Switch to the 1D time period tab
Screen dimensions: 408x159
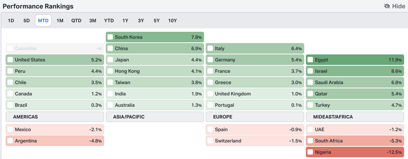pyautogui.click(x=11, y=21)
